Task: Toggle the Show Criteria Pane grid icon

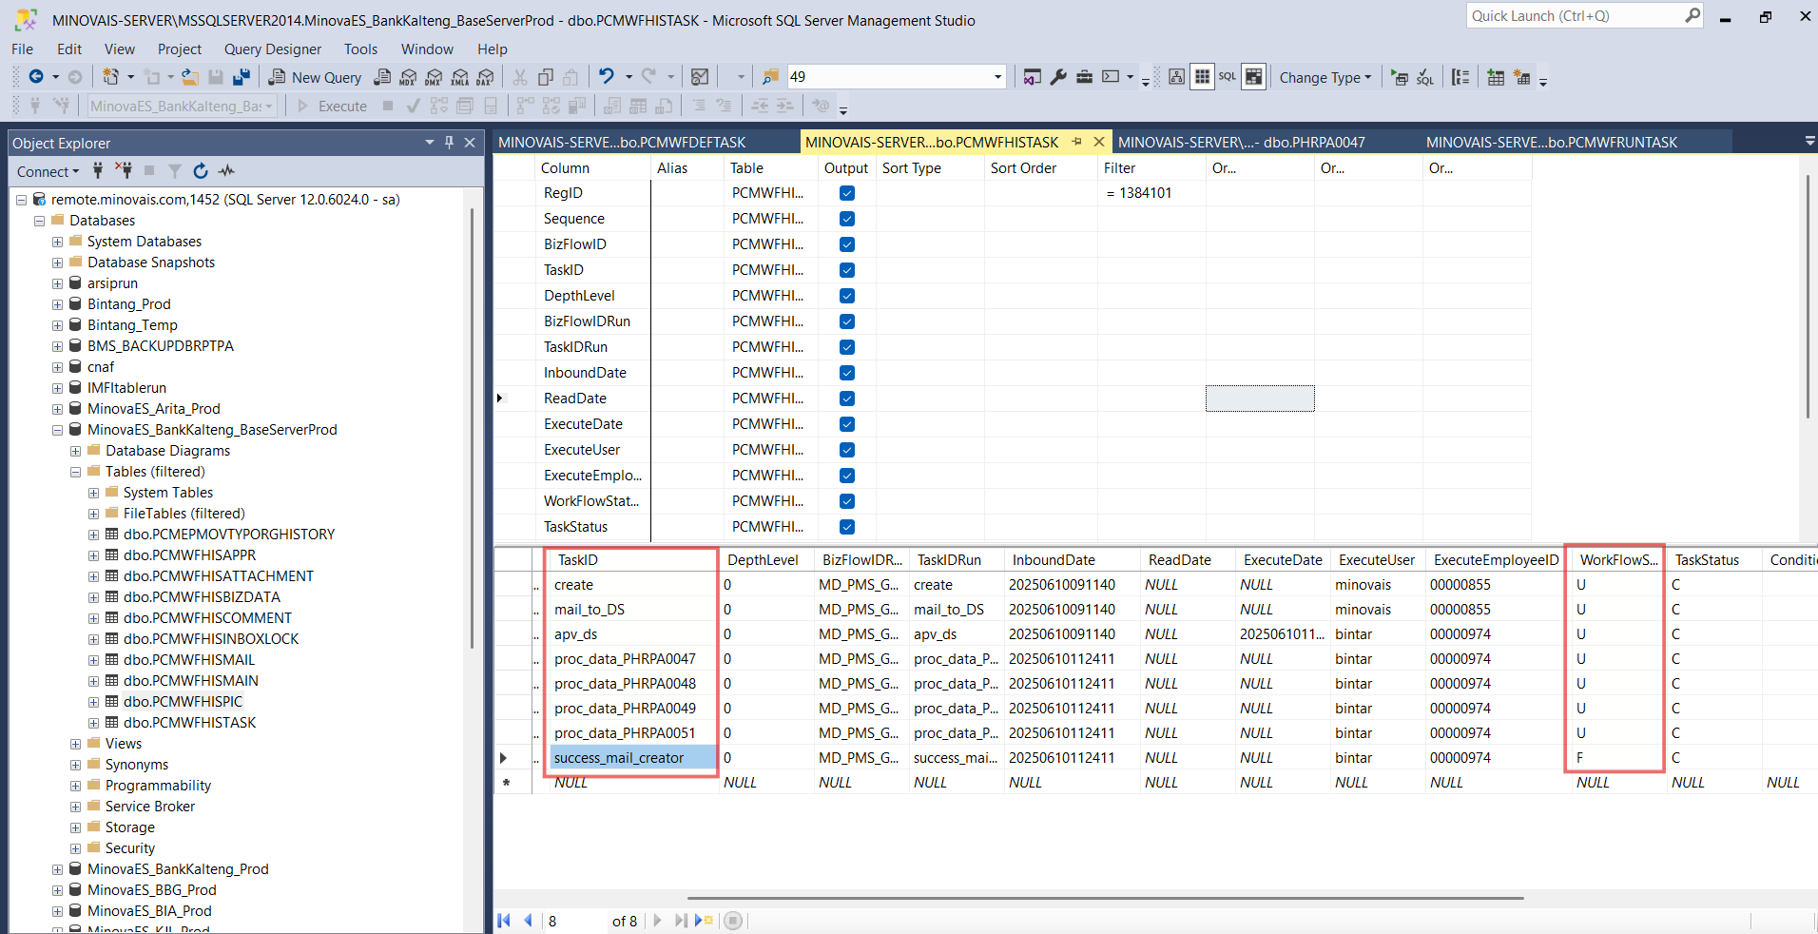Action: coord(1203,77)
